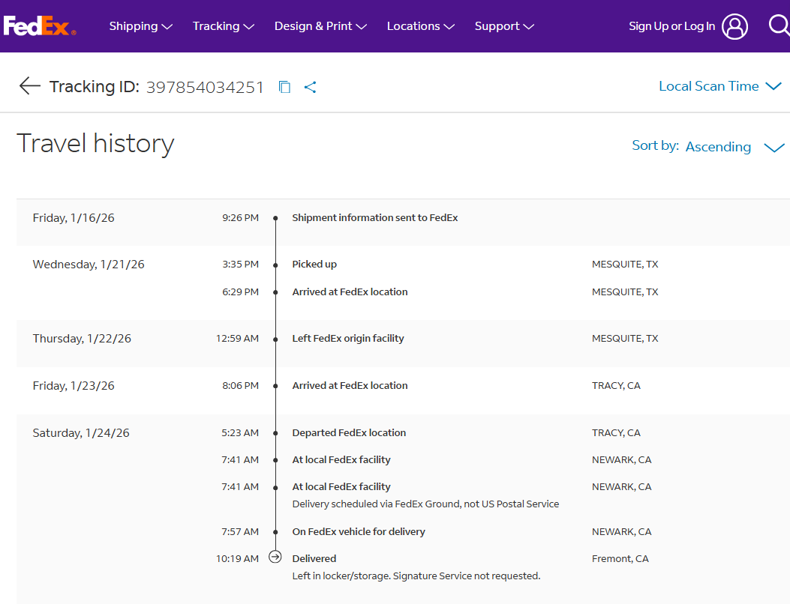Click the 12:59 AM timestamp
Screen dimensions: 790x604
point(237,338)
